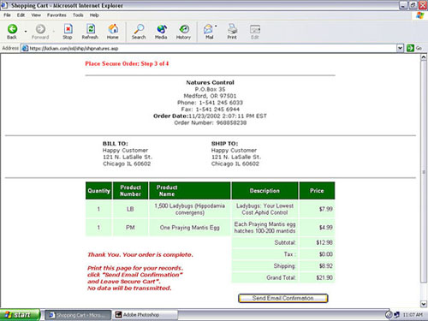
Task: Click the page scrollbar up arrow
Action: 424,57
